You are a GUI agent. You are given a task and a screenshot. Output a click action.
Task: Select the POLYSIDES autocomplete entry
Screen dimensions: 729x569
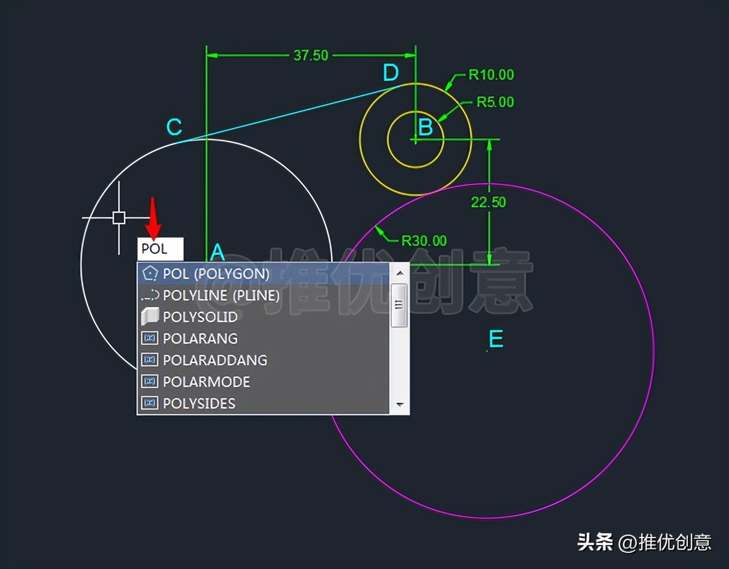(198, 403)
